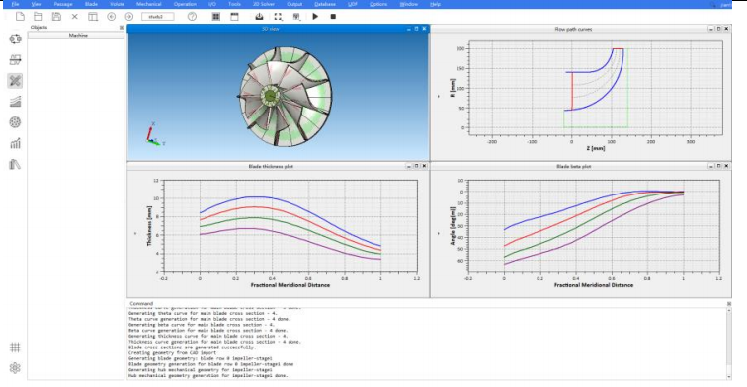Click log line 'Creating geometry from CAD import'

coord(172,353)
